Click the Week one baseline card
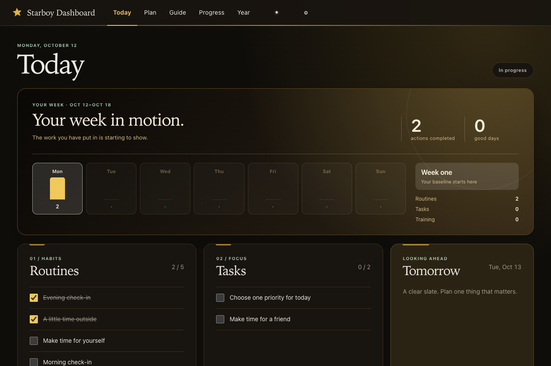 [x=467, y=176]
